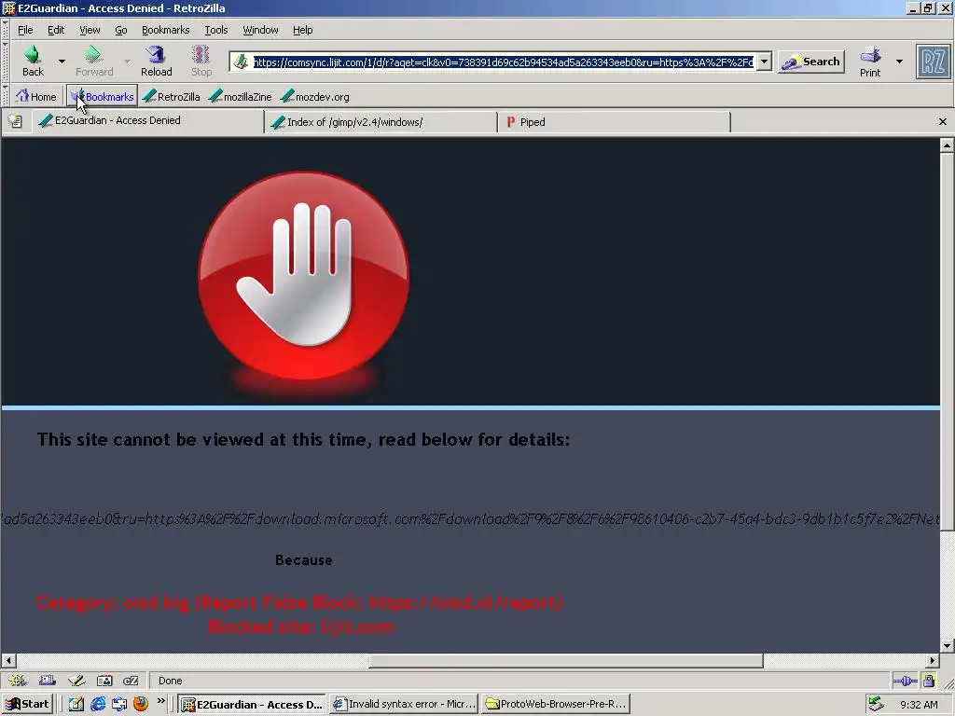Screen dimensions: 955x716
Task: Switch to the Piped tab
Action: (x=614, y=122)
